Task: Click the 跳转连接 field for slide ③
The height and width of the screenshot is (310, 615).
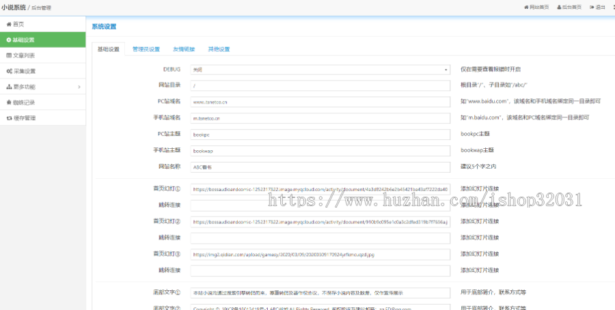Action: pyautogui.click(x=320, y=271)
